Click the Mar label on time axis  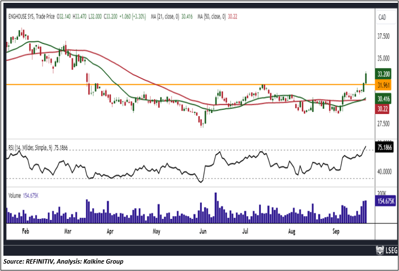68,231
